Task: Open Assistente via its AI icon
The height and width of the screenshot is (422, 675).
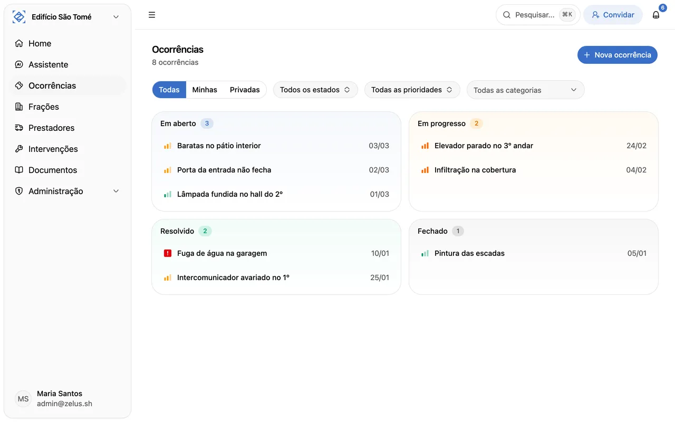Action: (x=19, y=64)
